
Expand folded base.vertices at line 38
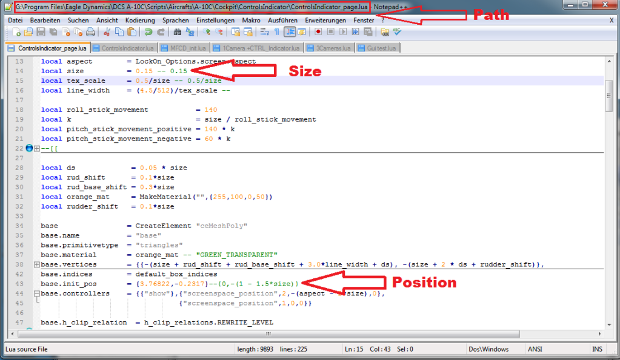(x=37, y=264)
